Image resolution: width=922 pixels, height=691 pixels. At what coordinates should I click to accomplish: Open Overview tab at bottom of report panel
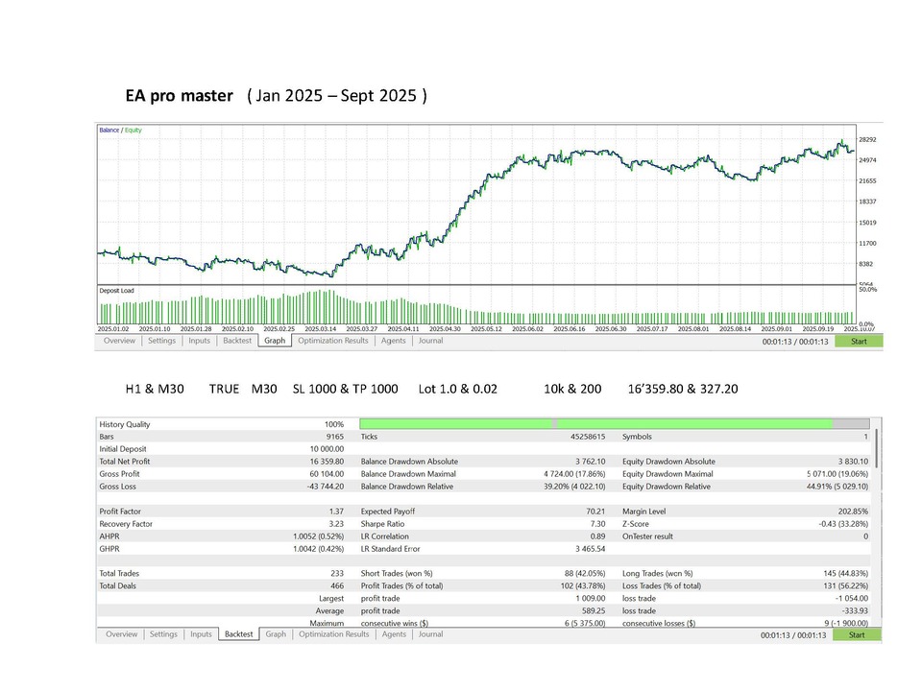121,634
